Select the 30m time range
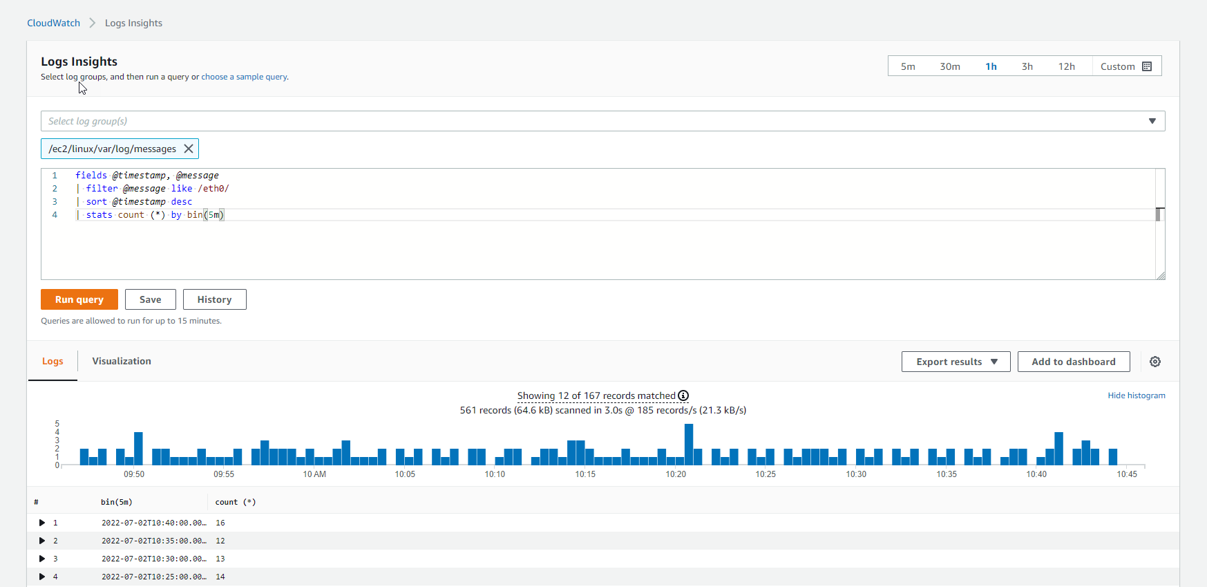1207x587 pixels. point(949,66)
